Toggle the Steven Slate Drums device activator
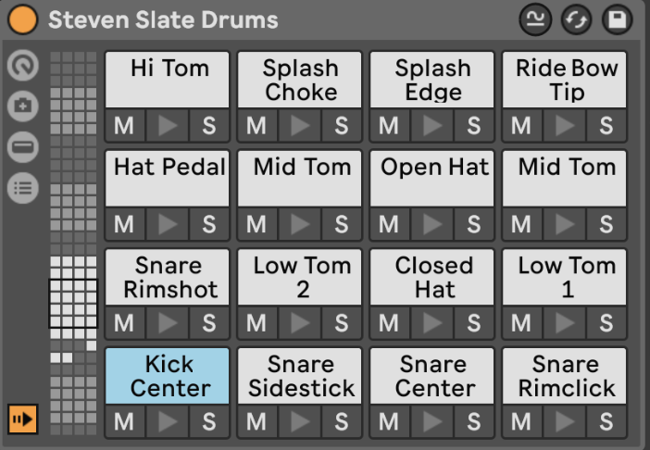The height and width of the screenshot is (450, 650). tap(21, 19)
